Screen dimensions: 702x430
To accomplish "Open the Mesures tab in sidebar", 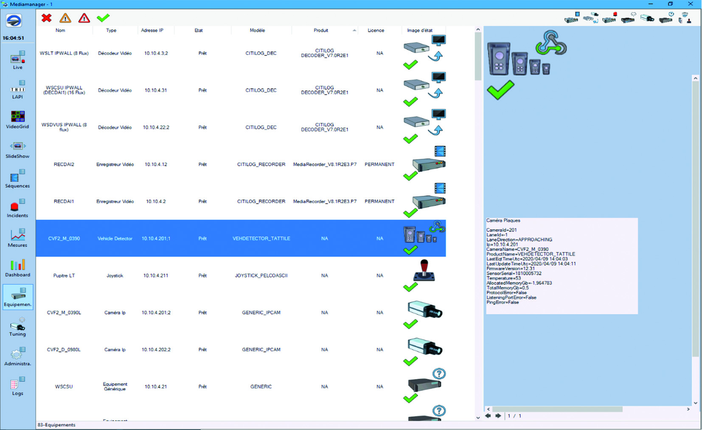I will pos(17,238).
